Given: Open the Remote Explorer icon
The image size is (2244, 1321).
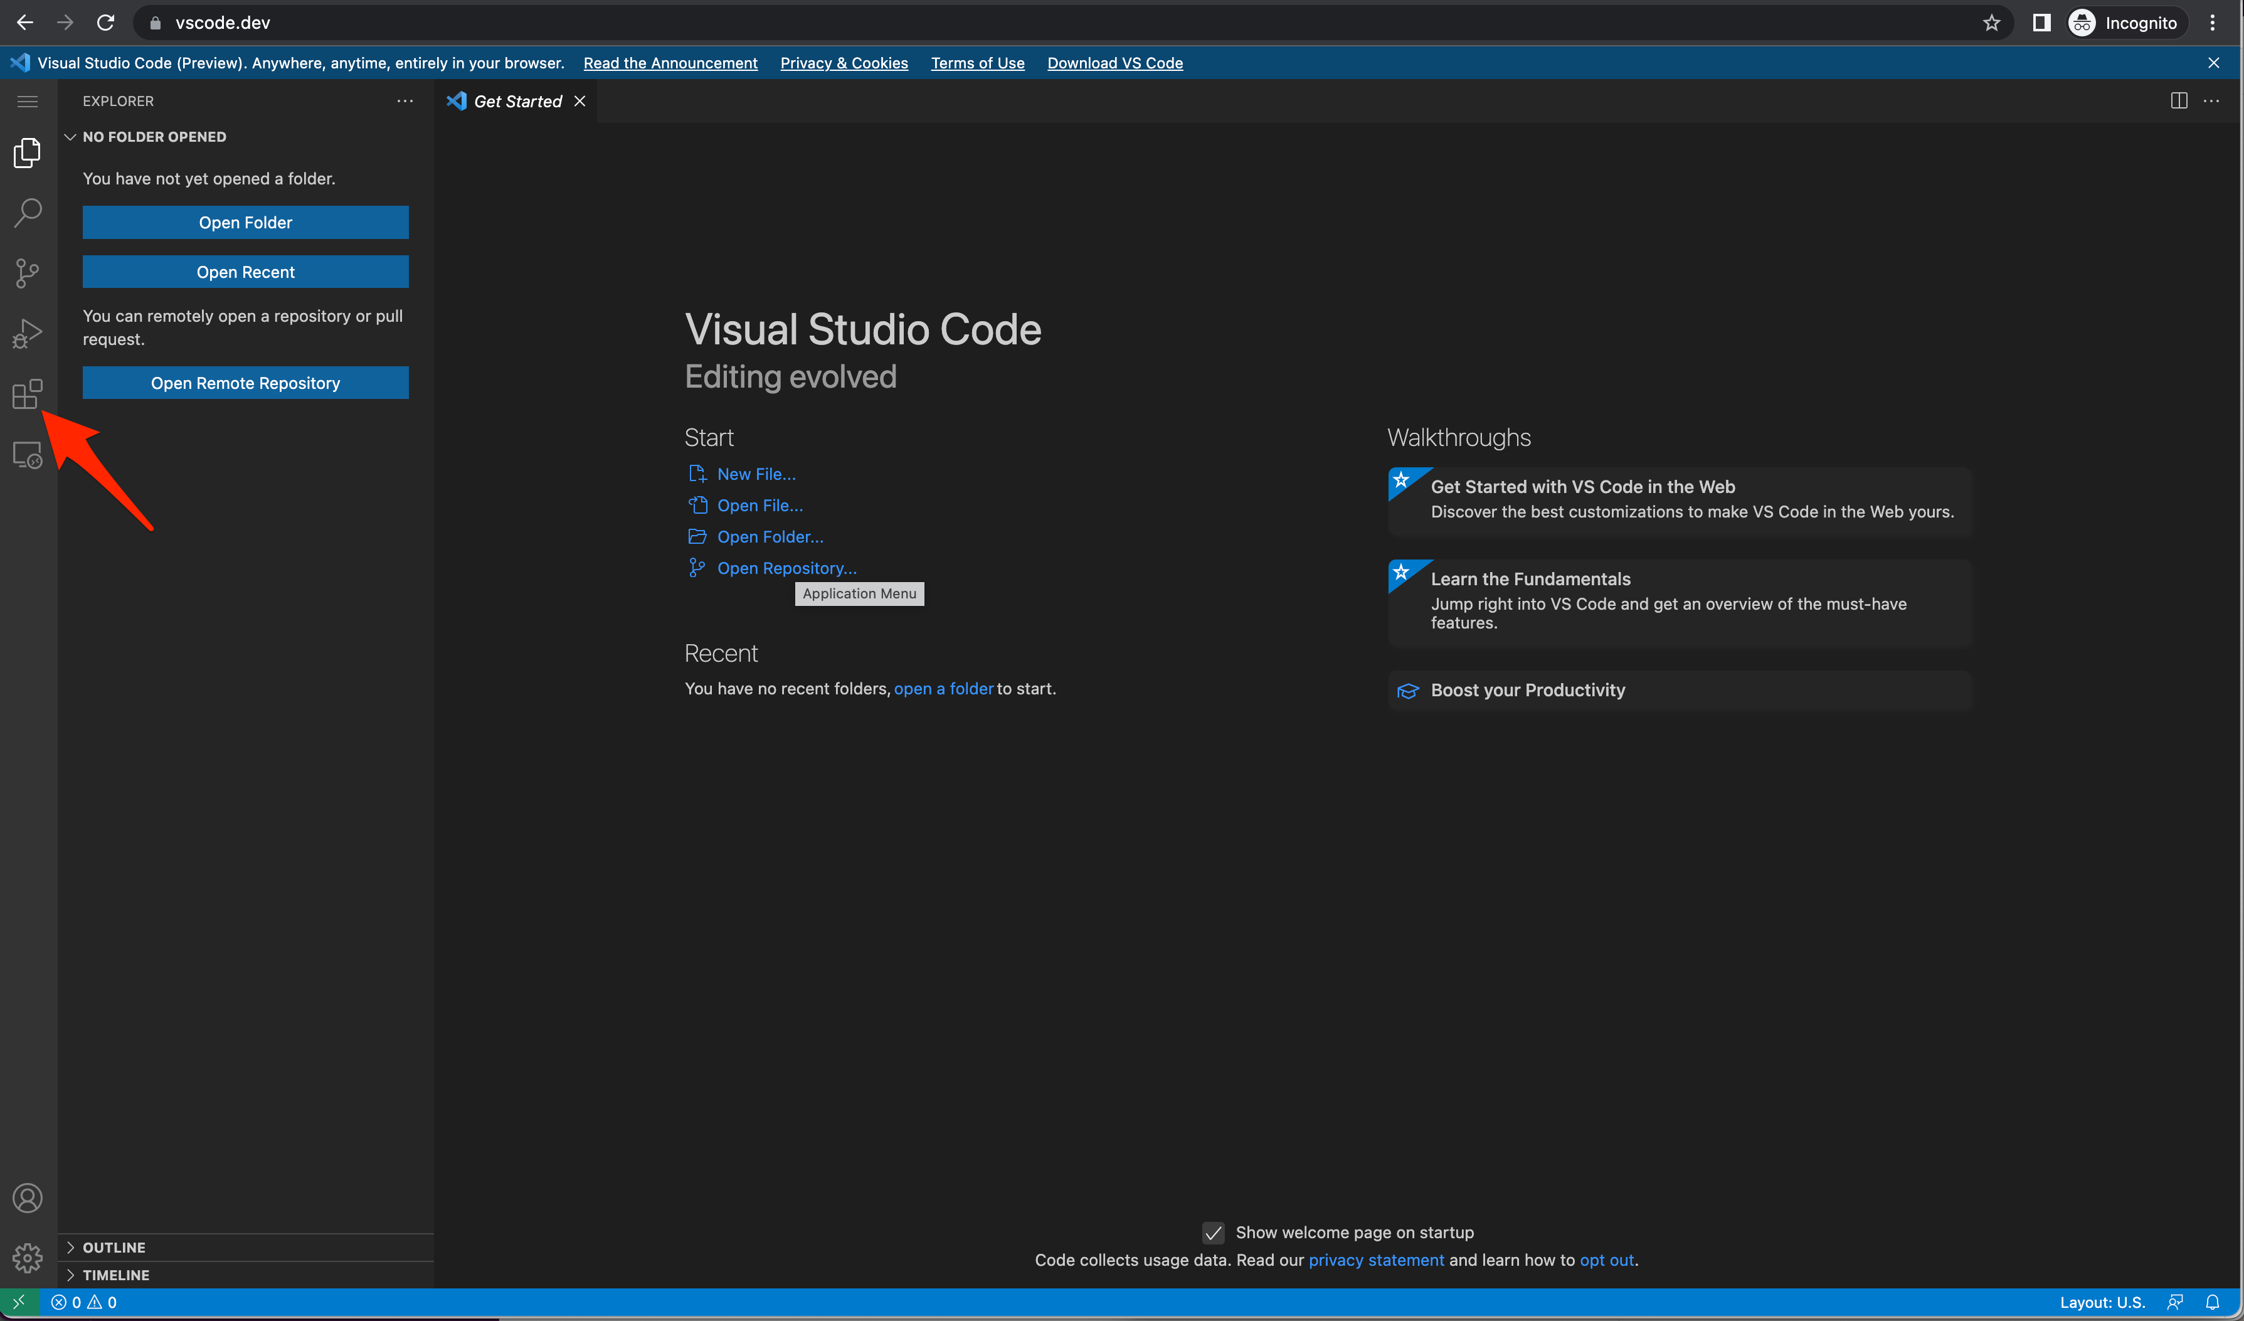Looking at the screenshot, I should coord(28,455).
